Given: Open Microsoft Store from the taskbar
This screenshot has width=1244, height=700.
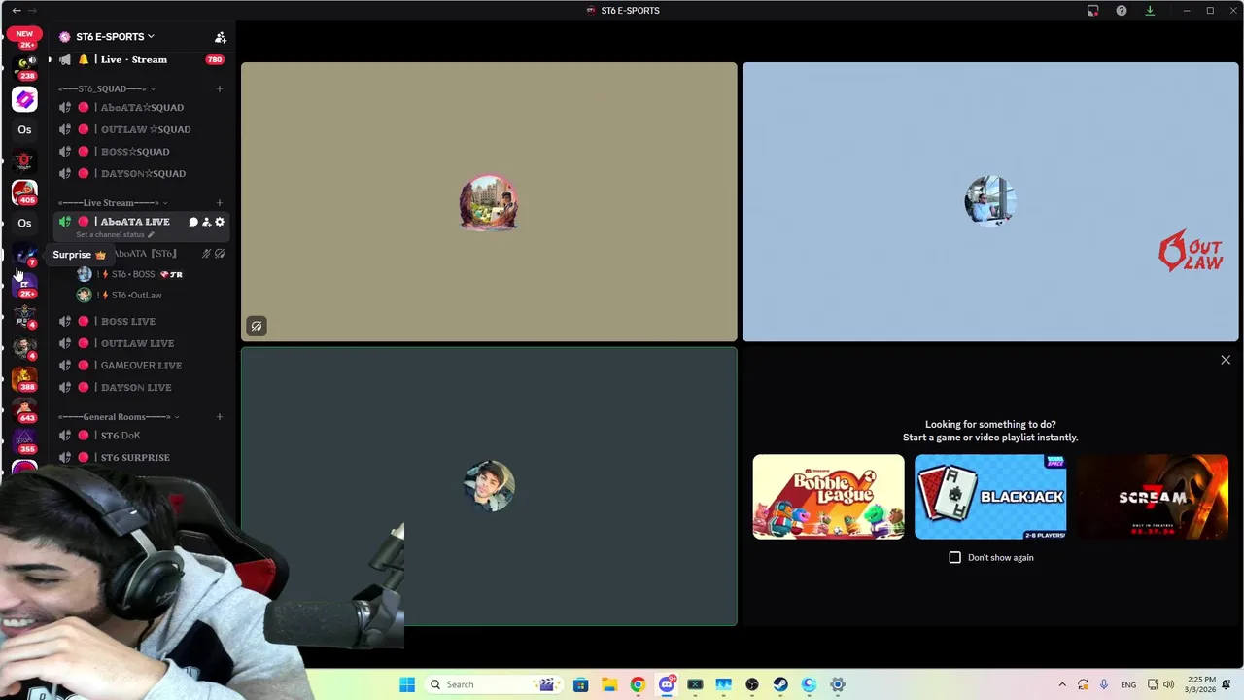Looking at the screenshot, I should pyautogui.click(x=580, y=684).
